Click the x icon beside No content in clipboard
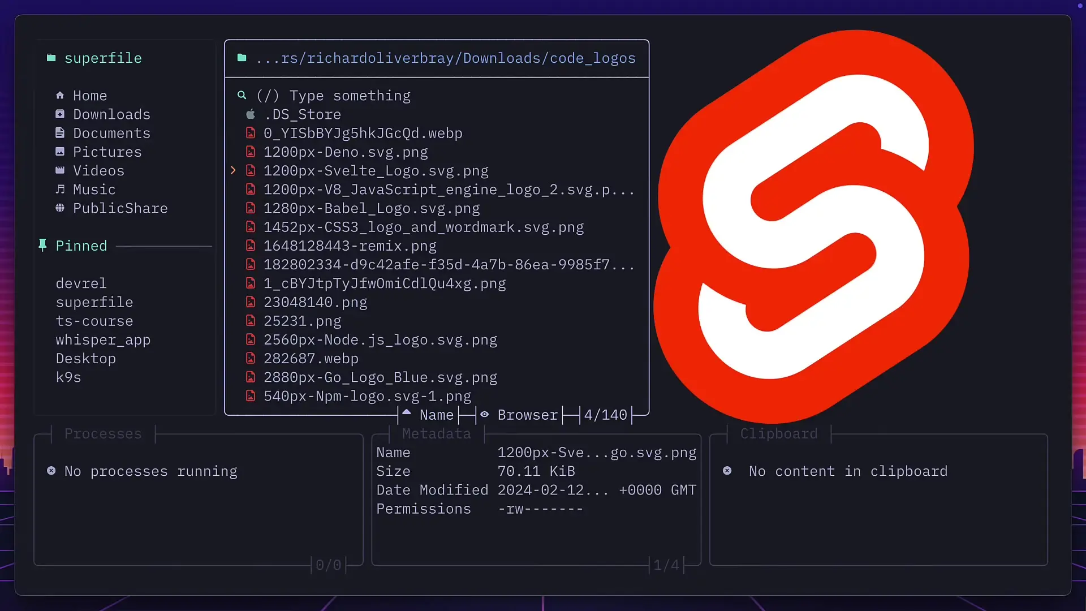 click(x=727, y=471)
